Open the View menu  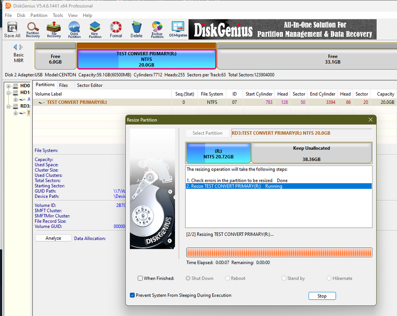73,15
